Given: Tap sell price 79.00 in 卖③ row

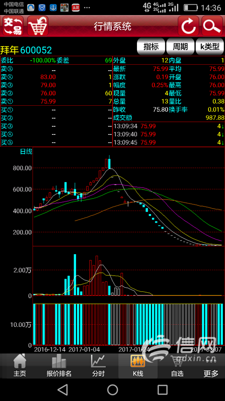Looking at the screenshot, I should pos(48,85).
